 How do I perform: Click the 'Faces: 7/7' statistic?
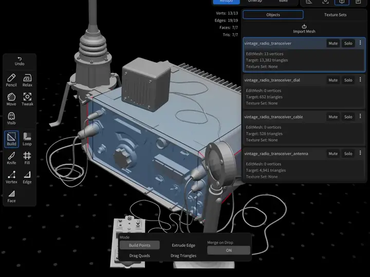point(228,28)
